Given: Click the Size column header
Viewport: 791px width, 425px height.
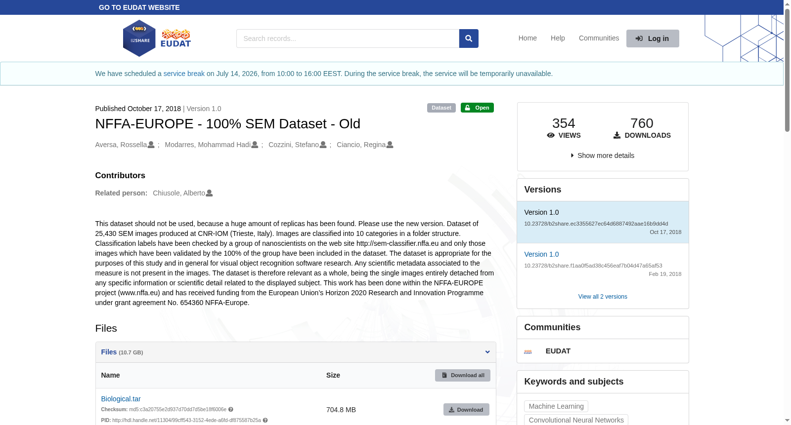Looking at the screenshot, I should coord(333,375).
